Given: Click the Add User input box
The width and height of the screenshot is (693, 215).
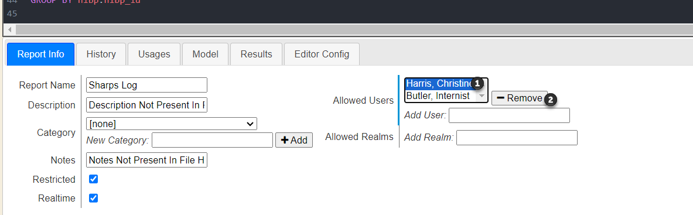Looking at the screenshot, I should coord(509,115).
